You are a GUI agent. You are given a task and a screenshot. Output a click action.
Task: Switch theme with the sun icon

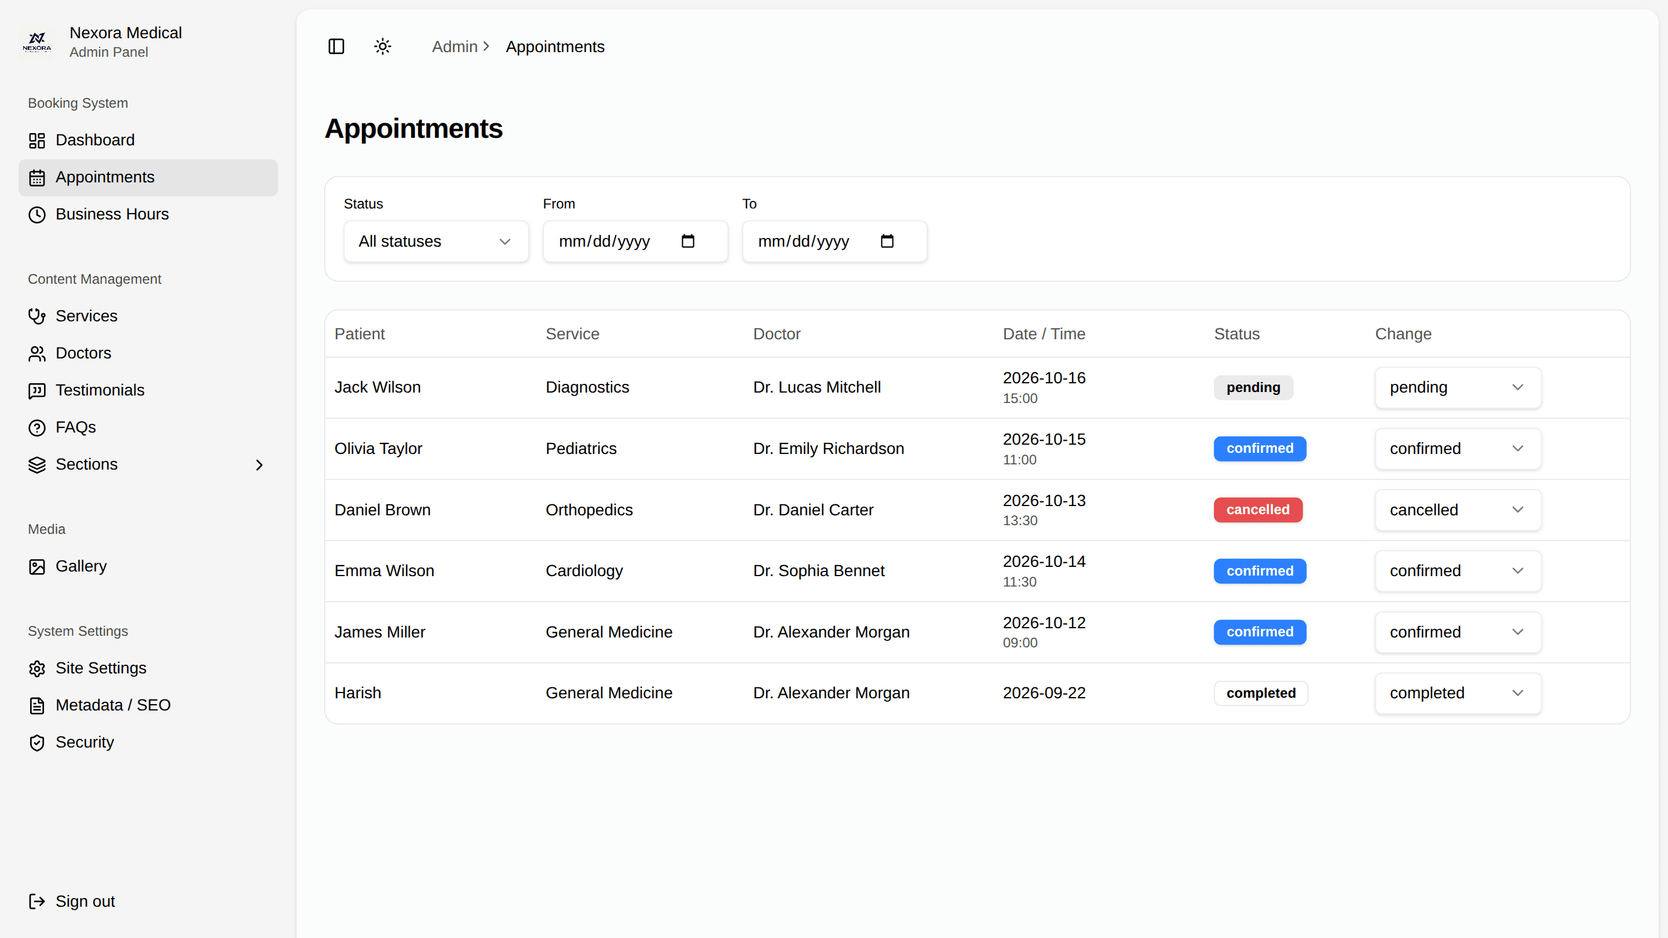pyautogui.click(x=383, y=46)
